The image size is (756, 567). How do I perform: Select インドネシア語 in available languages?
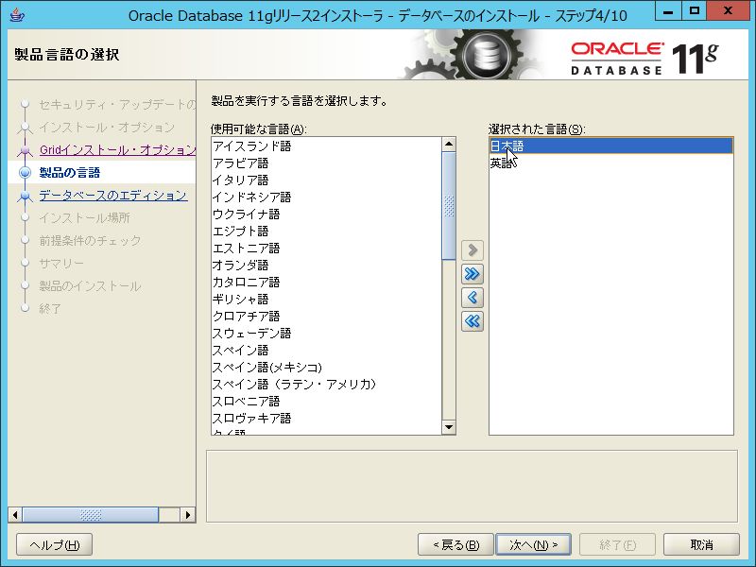pyautogui.click(x=326, y=197)
